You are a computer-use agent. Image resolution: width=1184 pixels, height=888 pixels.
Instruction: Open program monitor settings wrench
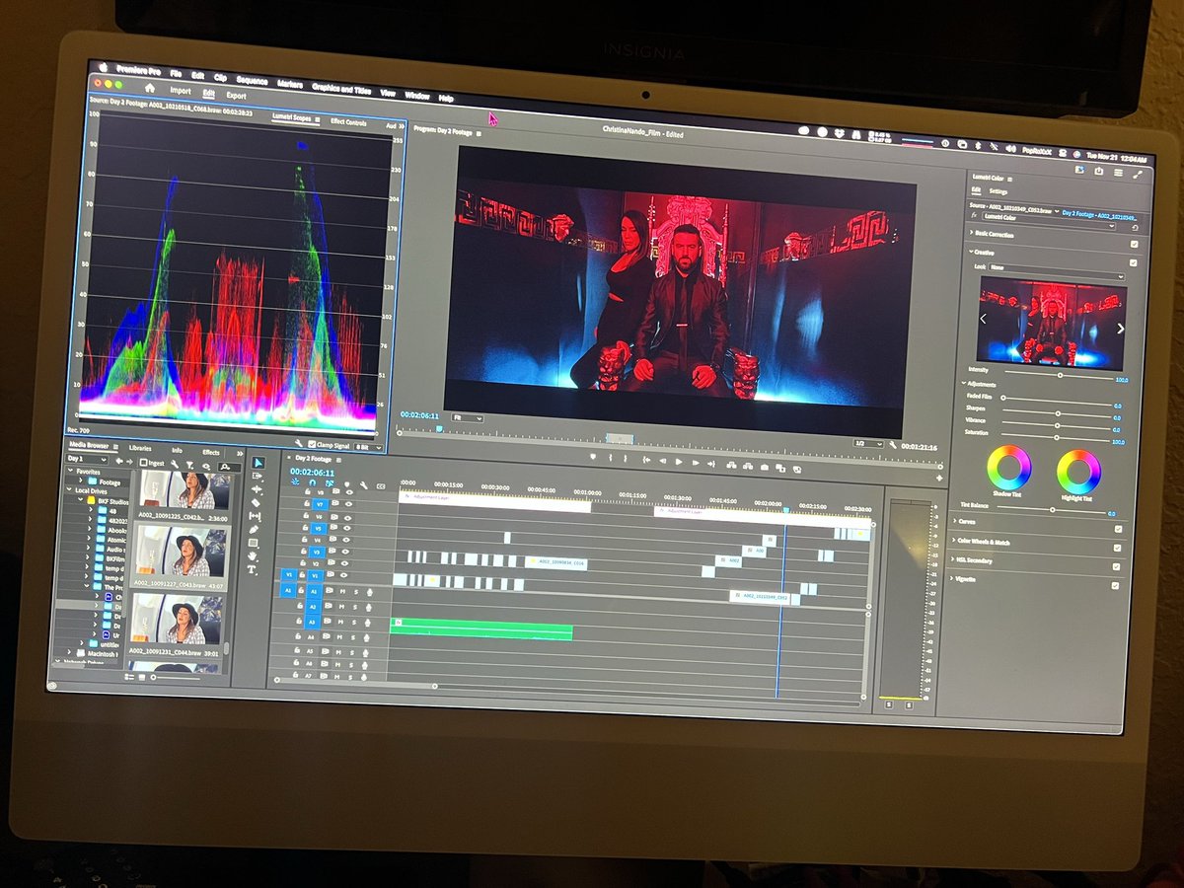[x=892, y=445]
